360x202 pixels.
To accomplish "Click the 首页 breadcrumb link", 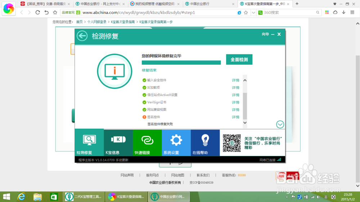I will (x=79, y=22).
